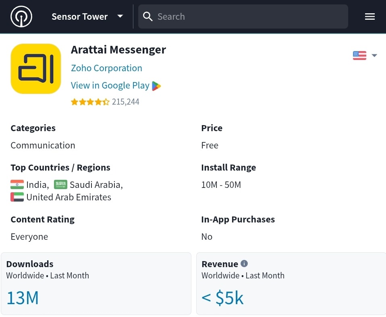Open the Zoho Corporation developer link
This screenshot has height=317, width=386.
click(106, 68)
